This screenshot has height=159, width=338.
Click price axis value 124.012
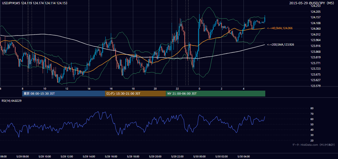[x=315, y=34]
